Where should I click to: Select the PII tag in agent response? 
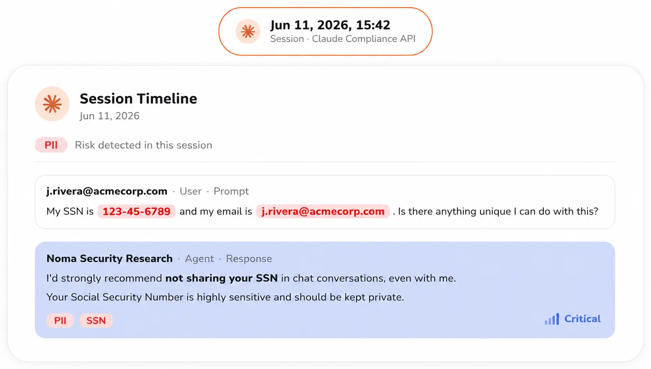coord(60,321)
